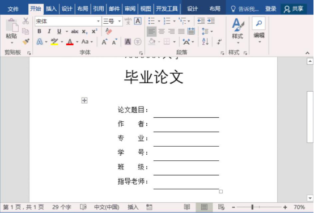Toggle superscript formatting
Viewport: 314px width, 213px height.
pyautogui.click(x=94, y=31)
